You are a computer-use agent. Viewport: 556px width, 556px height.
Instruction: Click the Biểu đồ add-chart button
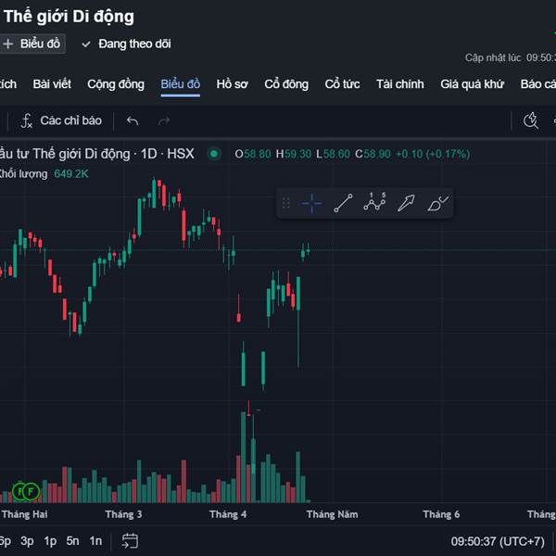[32, 44]
